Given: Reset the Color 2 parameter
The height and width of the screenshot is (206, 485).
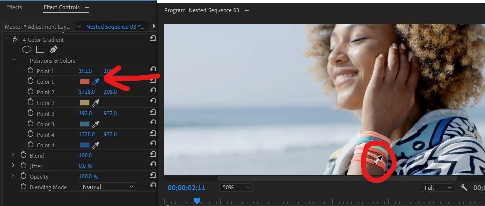Looking at the screenshot, I should pos(153,101).
